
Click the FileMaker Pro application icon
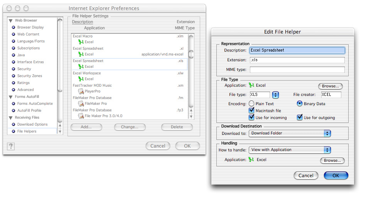tap(81, 103)
